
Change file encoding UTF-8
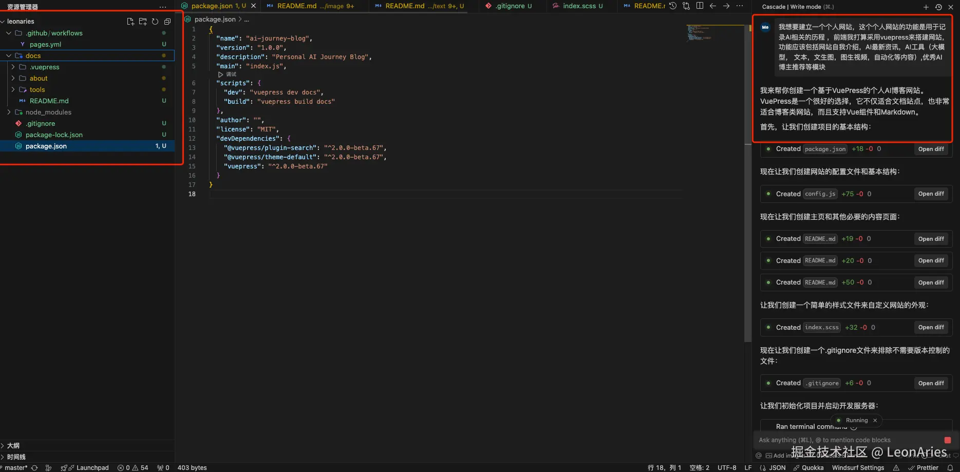pos(727,468)
